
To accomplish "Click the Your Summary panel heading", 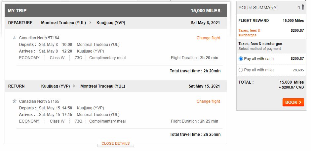I will [x=257, y=8].
